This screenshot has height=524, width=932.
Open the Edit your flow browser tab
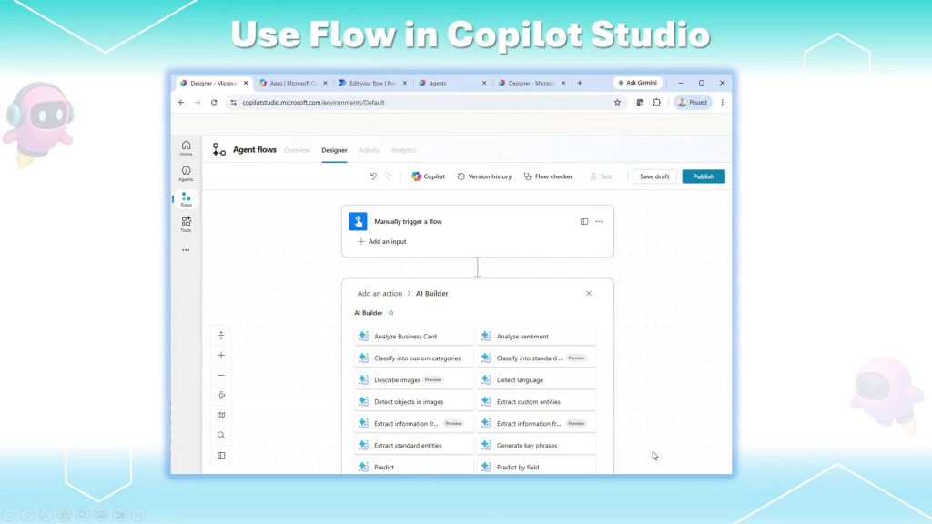(372, 83)
